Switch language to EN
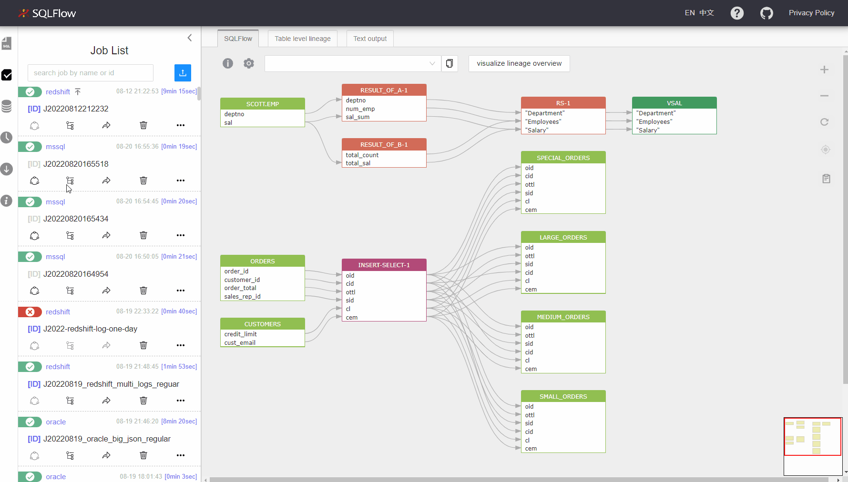The height and width of the screenshot is (482, 848). point(690,13)
